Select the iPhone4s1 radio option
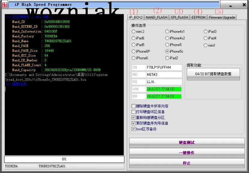This screenshot has height=173, width=249. (x=175, y=32)
